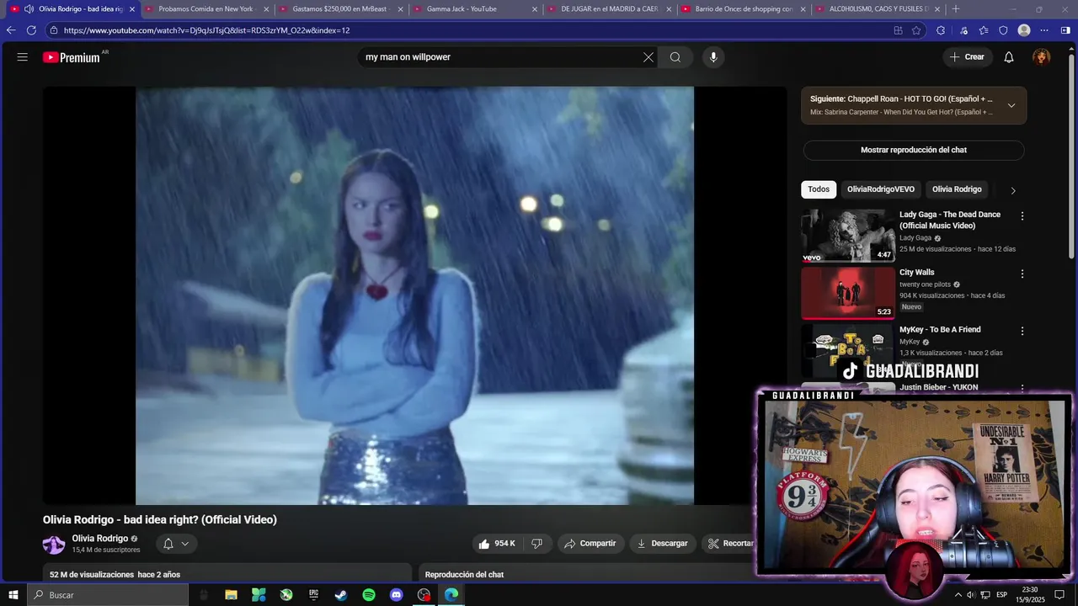Viewport: 1078px width, 606px height.
Task: Open a new browser tab
Action: tap(955, 9)
